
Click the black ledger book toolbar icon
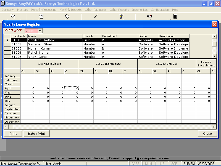click(175, 16)
